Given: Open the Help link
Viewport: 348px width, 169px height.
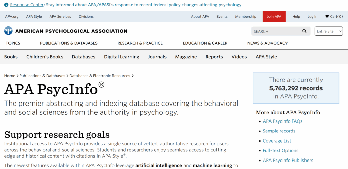Looking at the screenshot, I should (296, 16).
